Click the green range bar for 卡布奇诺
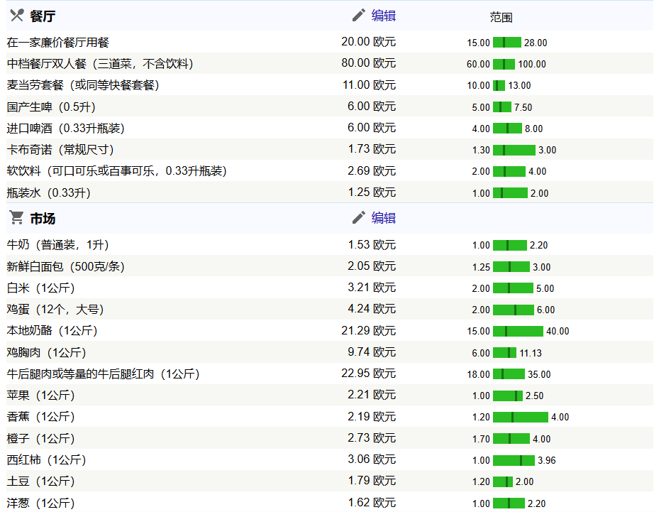654x512 pixels. 514,150
